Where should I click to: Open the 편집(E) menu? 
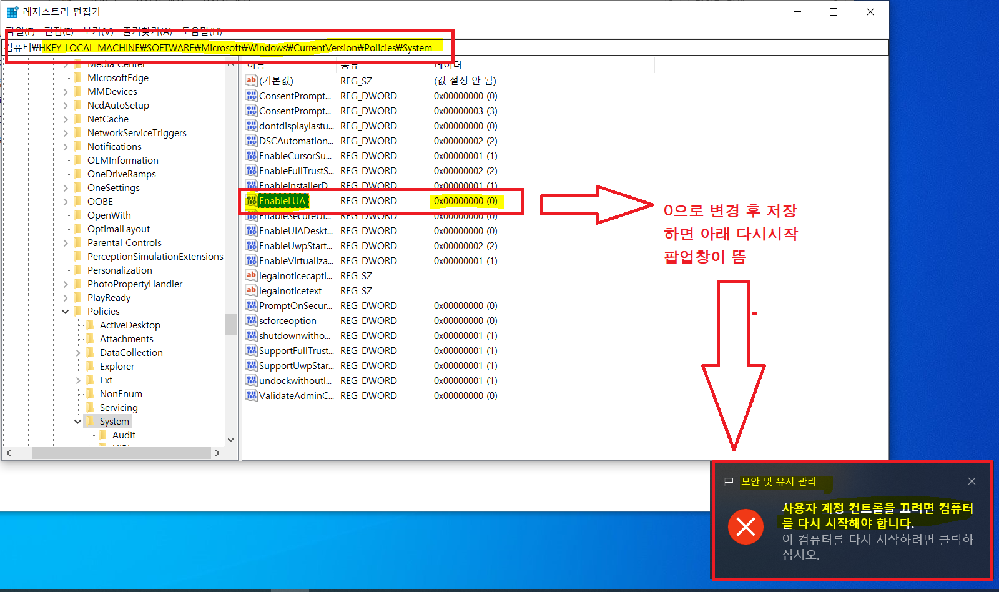[59, 31]
